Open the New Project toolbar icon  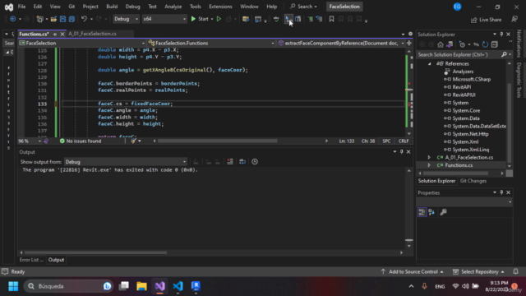click(40, 19)
